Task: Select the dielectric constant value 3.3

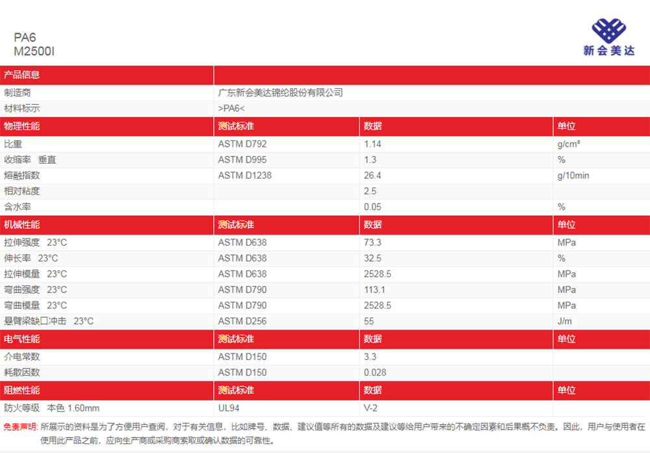Action: coord(370,357)
